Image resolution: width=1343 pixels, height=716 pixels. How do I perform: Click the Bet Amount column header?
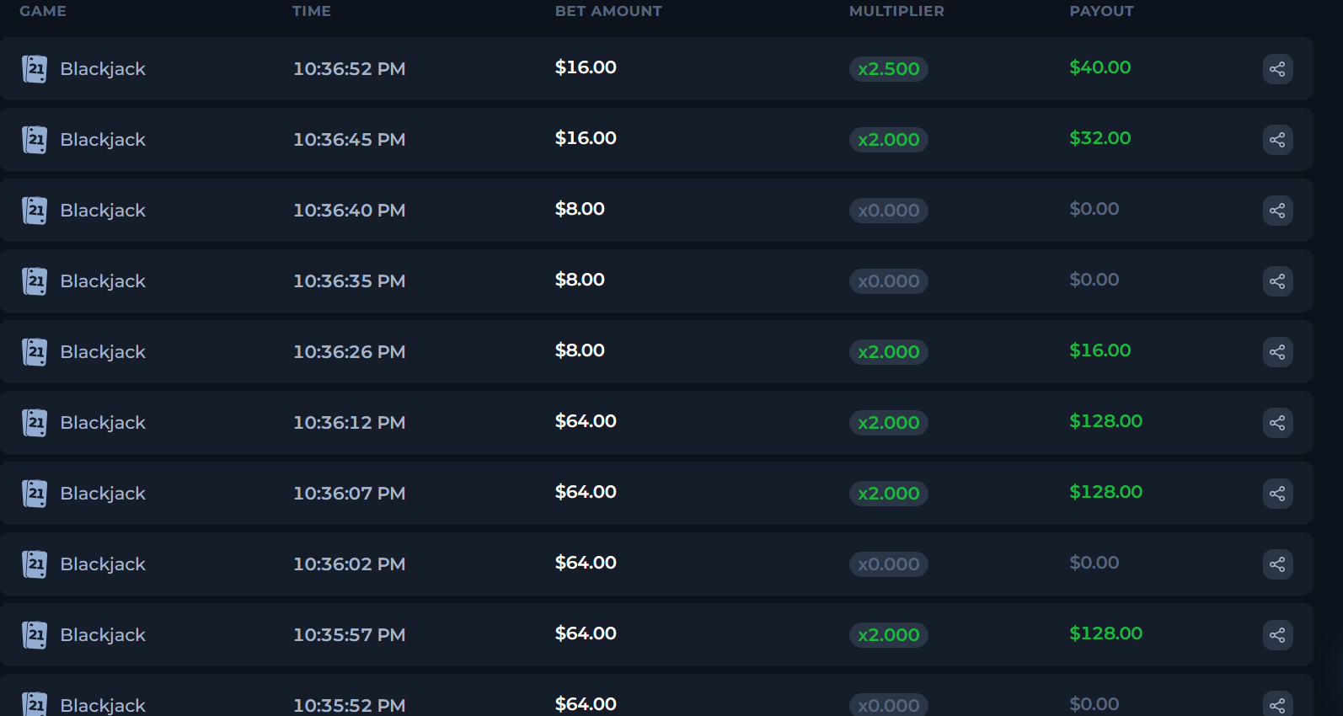pos(607,11)
